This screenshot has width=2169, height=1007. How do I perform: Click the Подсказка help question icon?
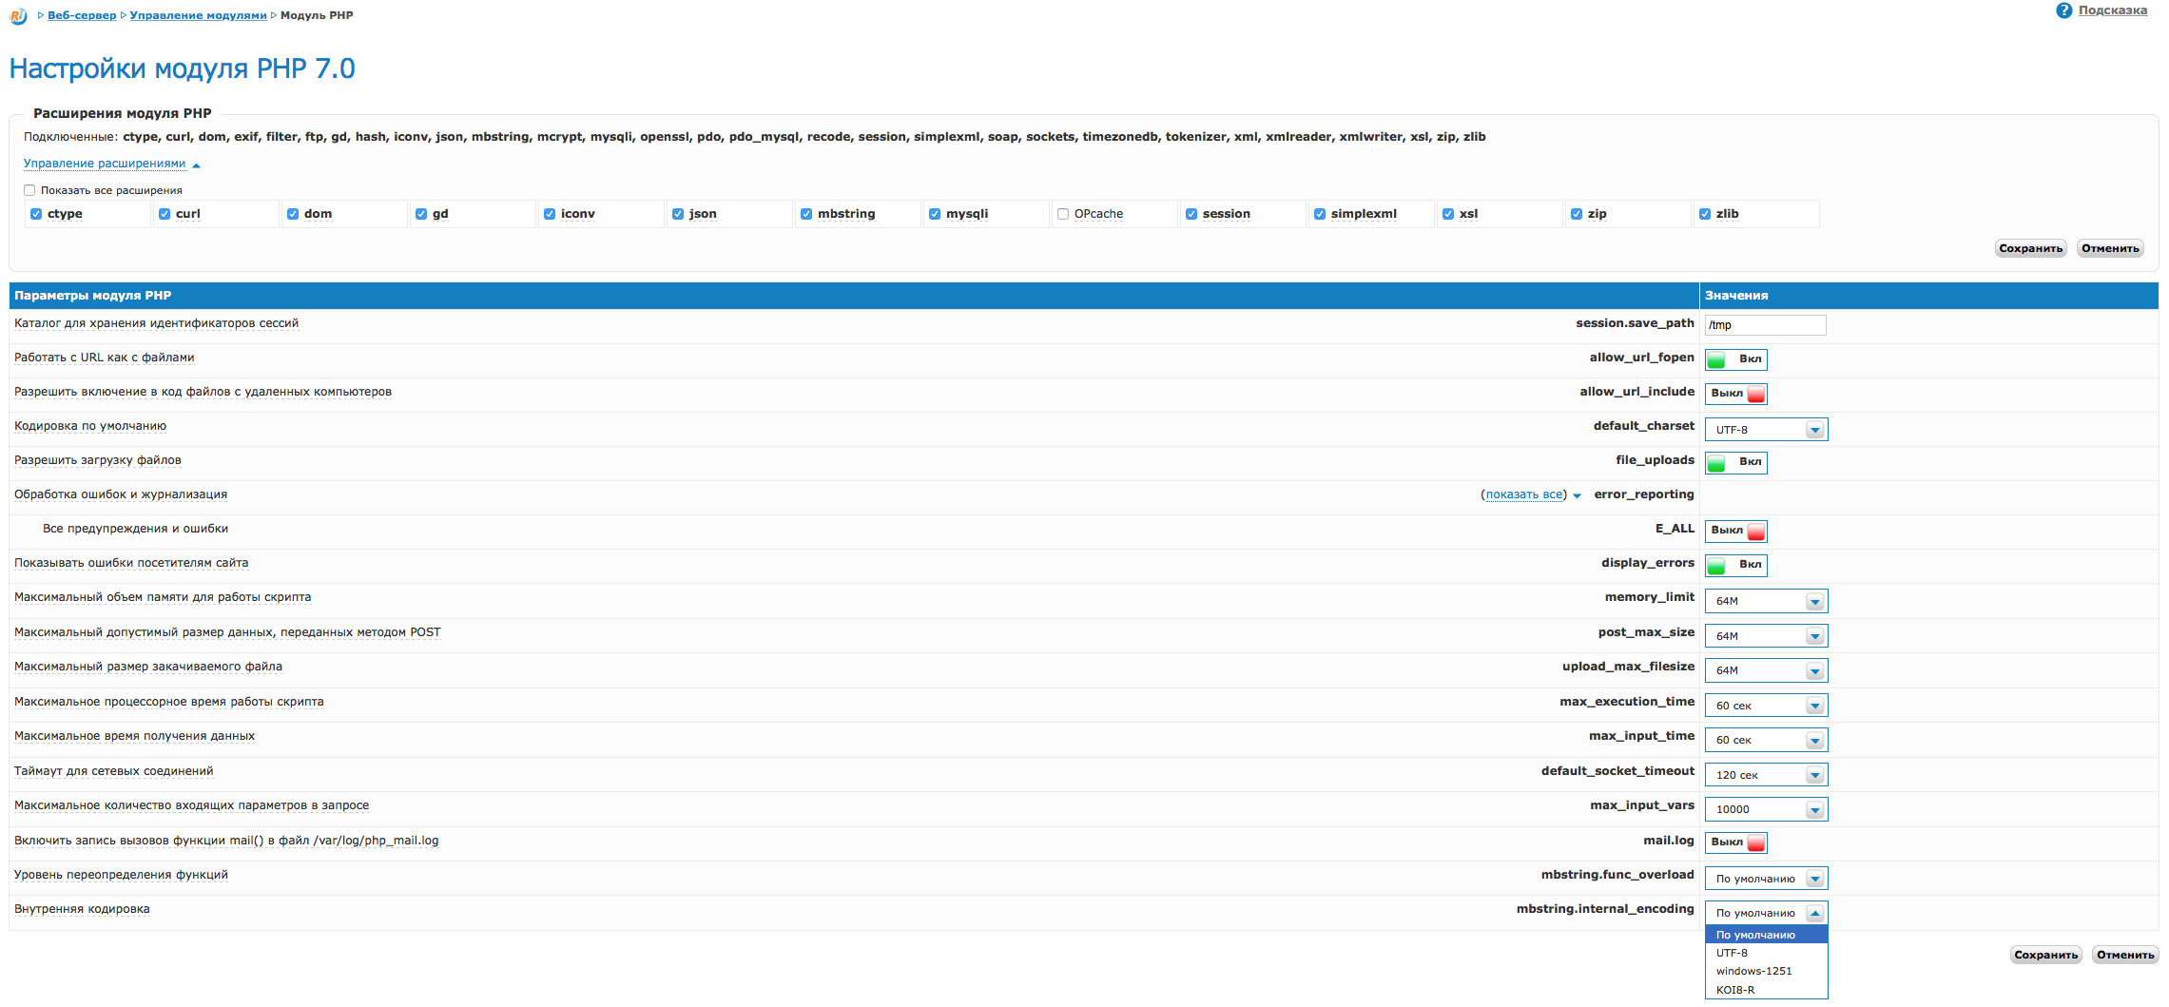pyautogui.click(x=2063, y=10)
